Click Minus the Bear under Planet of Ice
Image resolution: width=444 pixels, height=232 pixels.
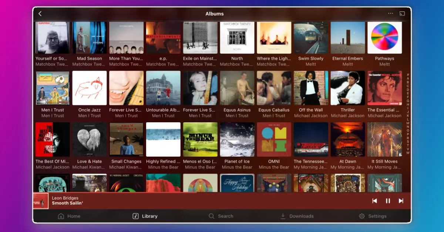click(x=237, y=167)
